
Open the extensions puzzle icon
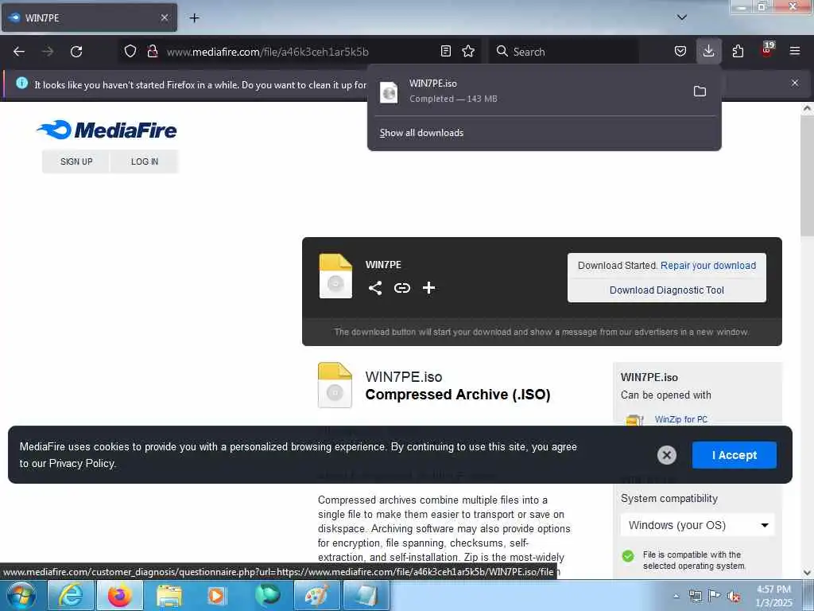(738, 51)
